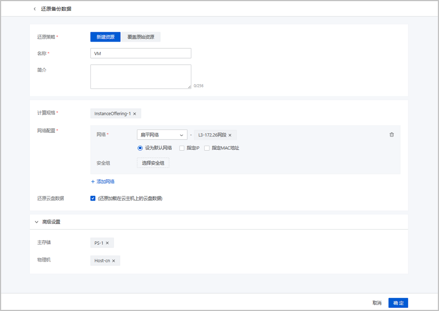Open the 选择安全组 selector

(153, 163)
